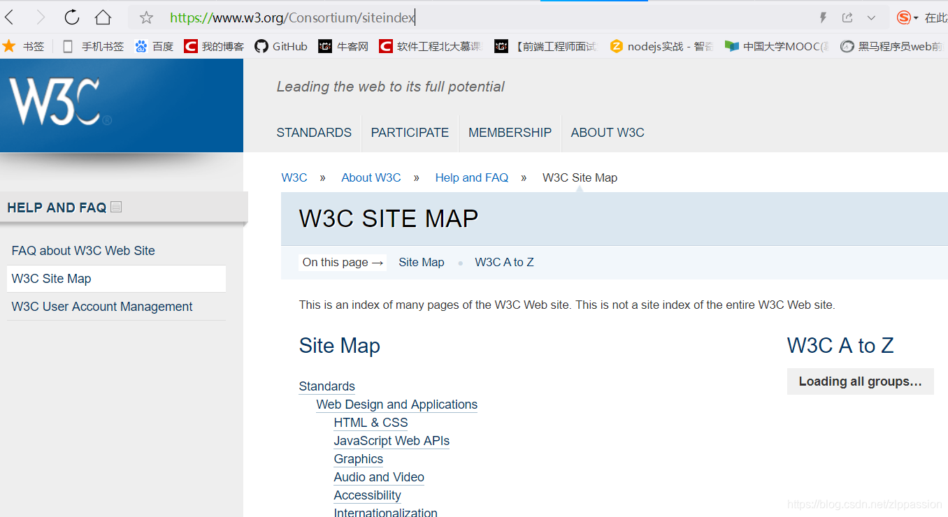Click the Help and FAQ breadcrumb link
The height and width of the screenshot is (517, 948).
tap(472, 177)
